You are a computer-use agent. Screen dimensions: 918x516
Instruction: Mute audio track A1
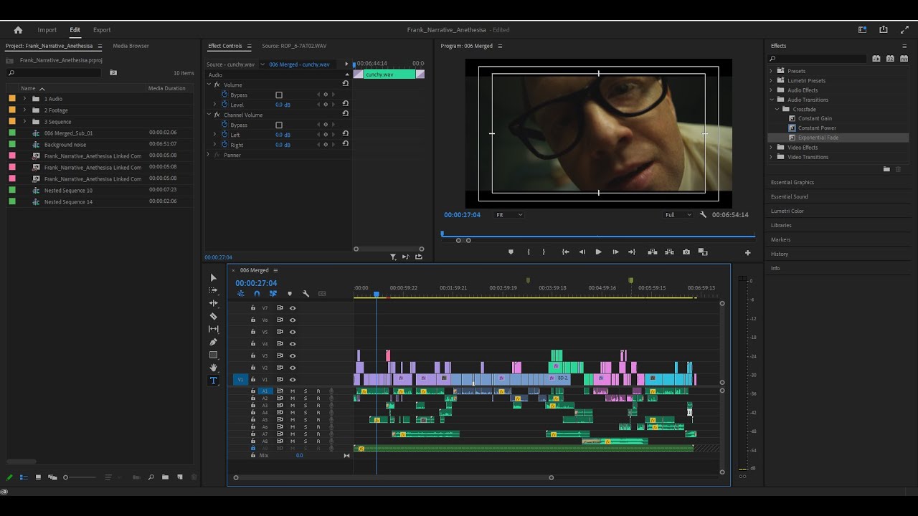[x=293, y=391]
